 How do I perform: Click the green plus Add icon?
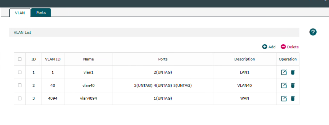click(x=265, y=47)
